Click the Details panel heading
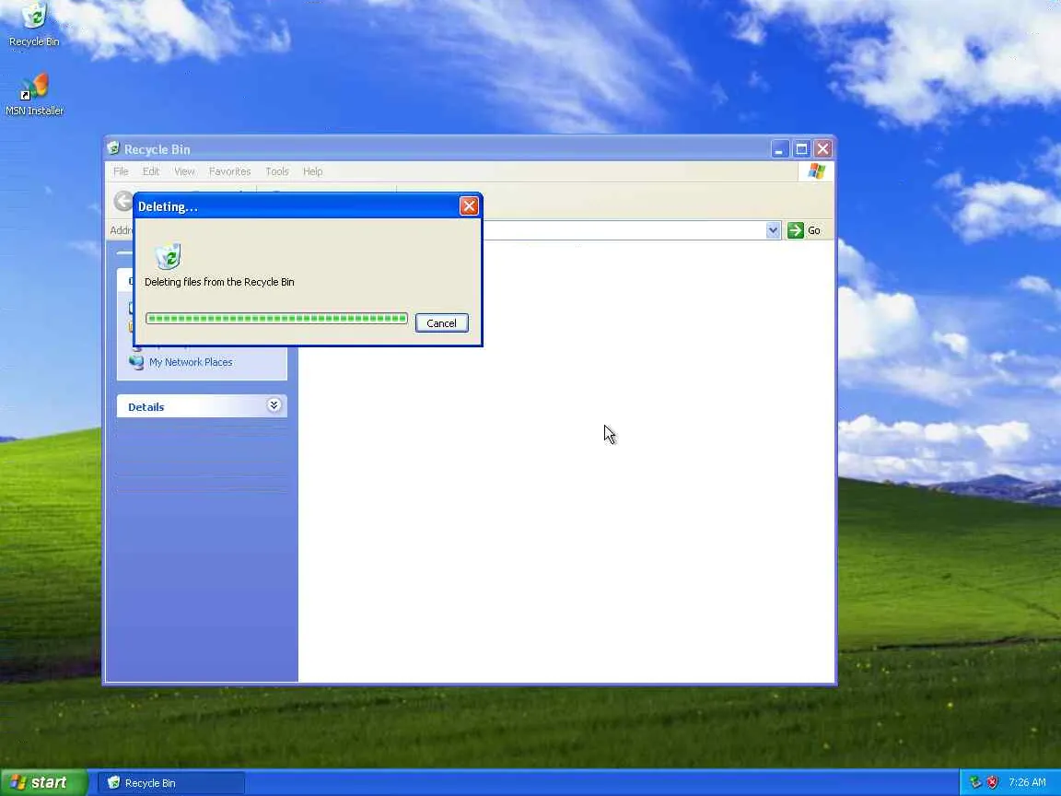The image size is (1061, 796). click(x=146, y=407)
